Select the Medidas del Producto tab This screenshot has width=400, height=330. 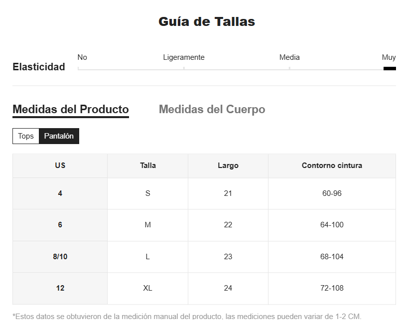[71, 109]
